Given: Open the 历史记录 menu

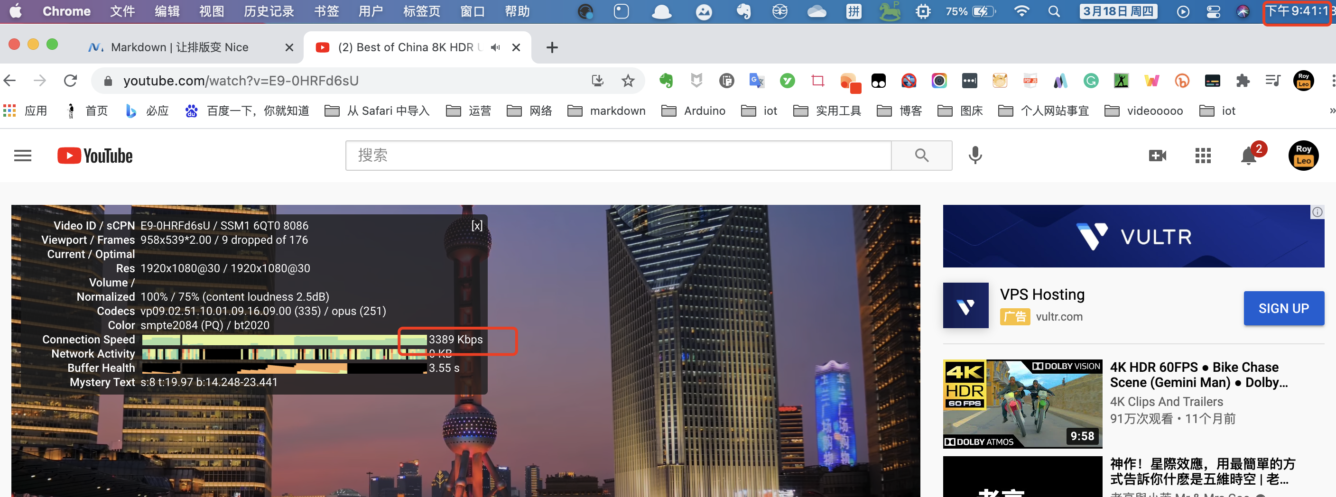Looking at the screenshot, I should 269,11.
